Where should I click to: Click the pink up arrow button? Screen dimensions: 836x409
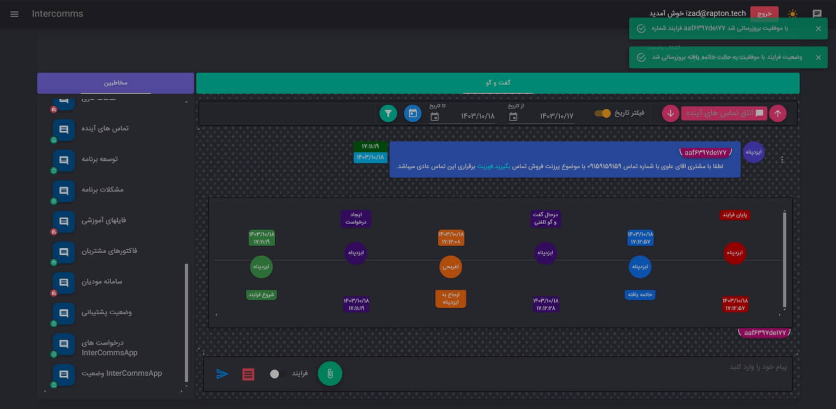(778, 113)
